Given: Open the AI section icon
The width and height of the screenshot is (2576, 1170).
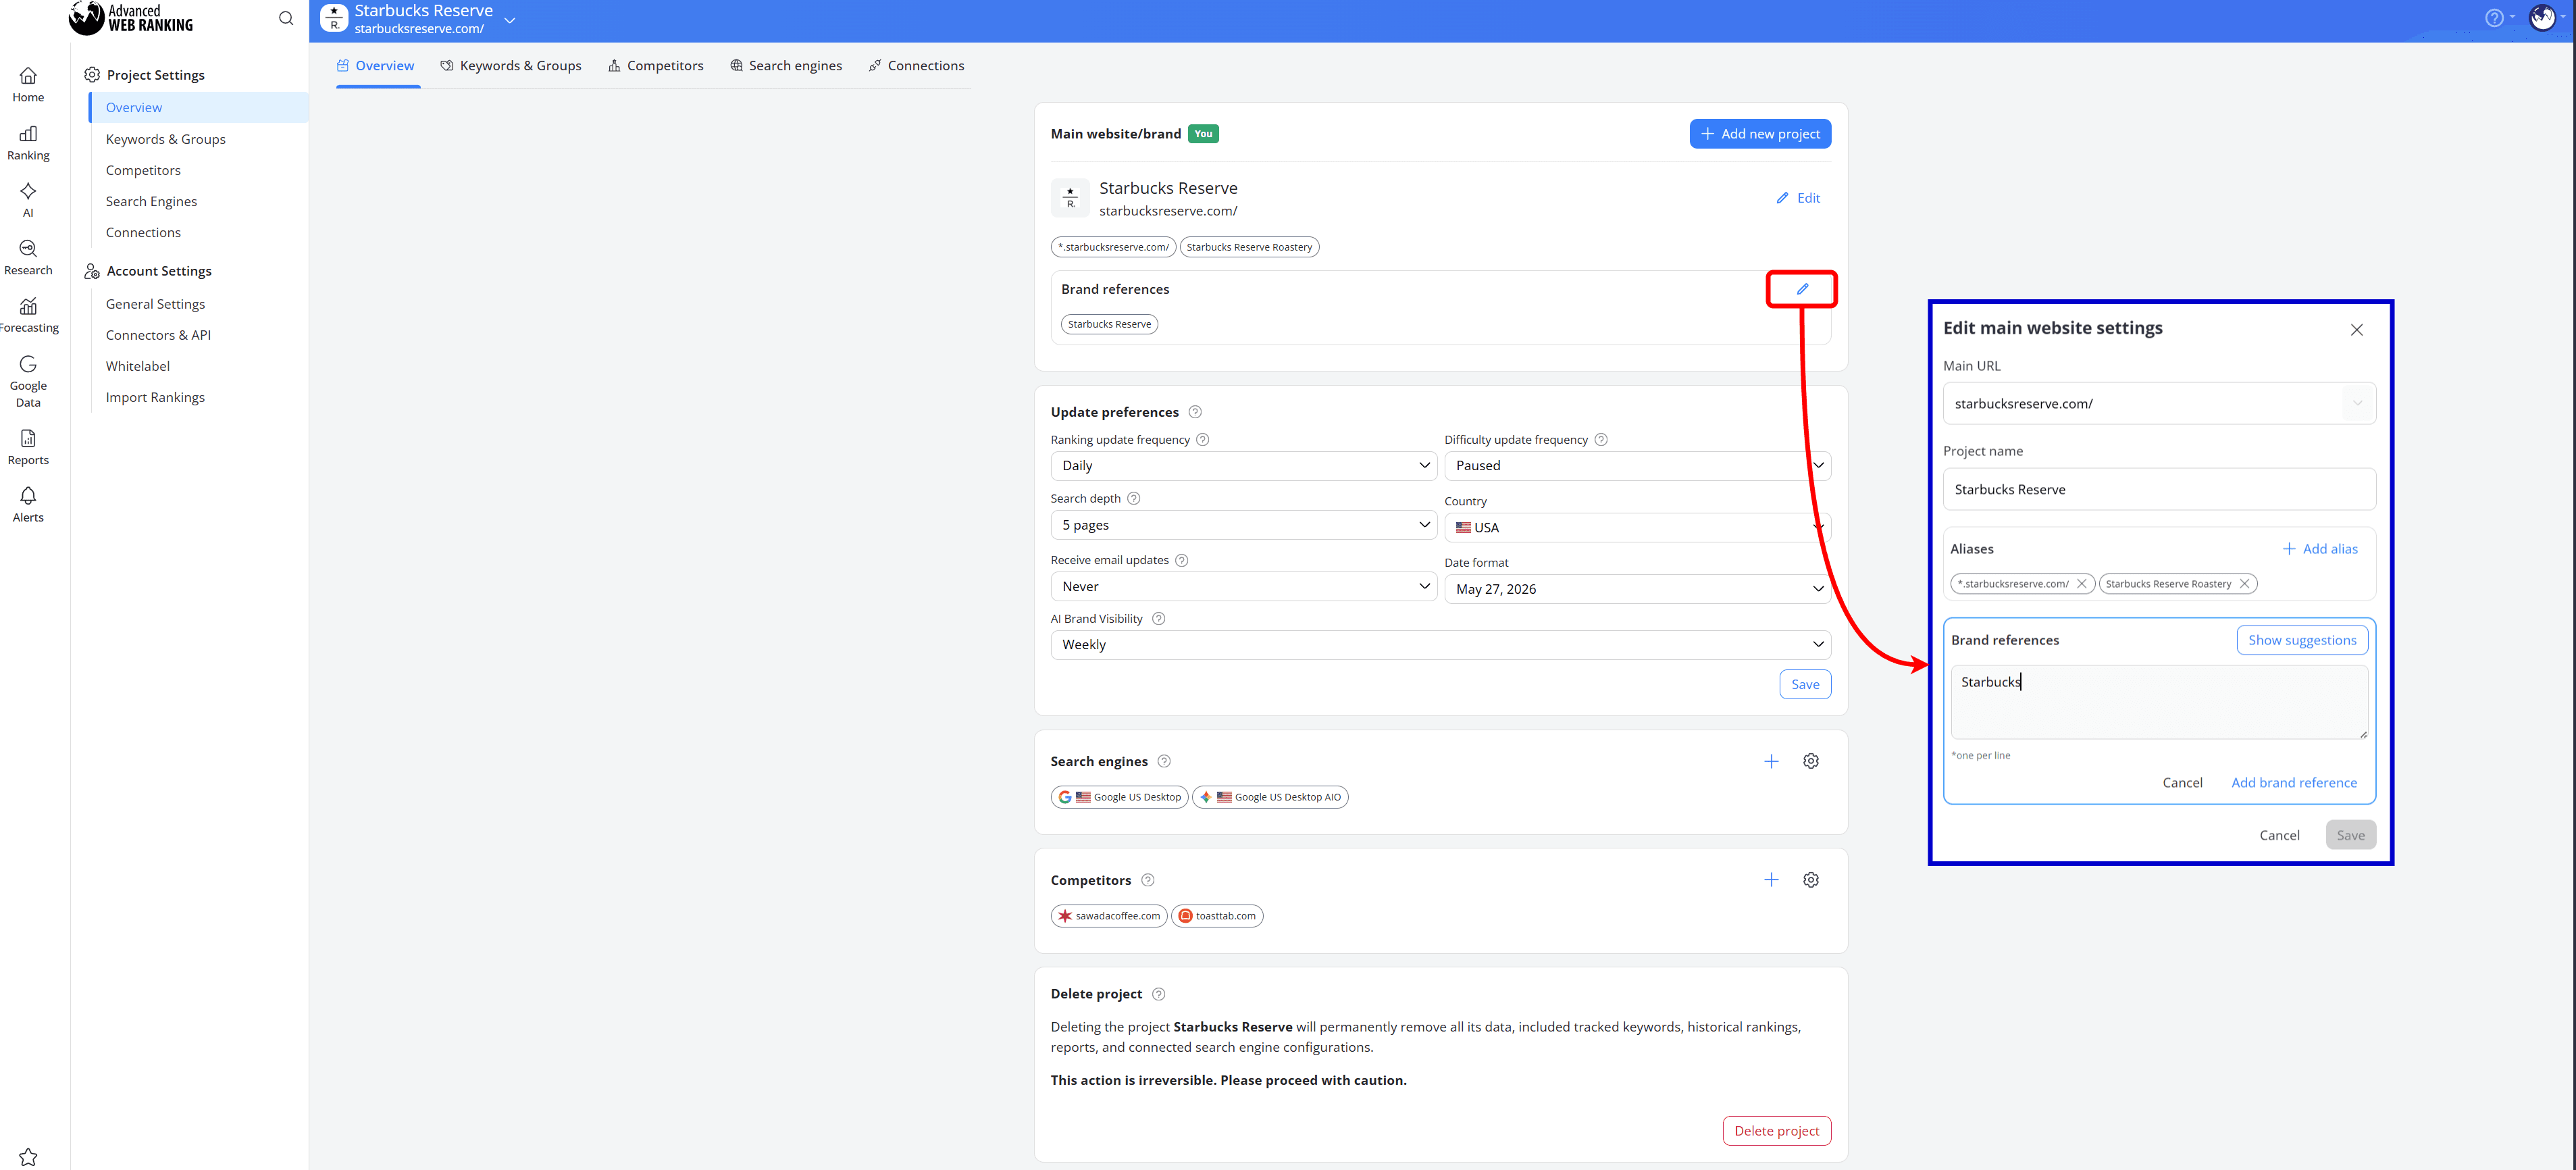Looking at the screenshot, I should 28,199.
